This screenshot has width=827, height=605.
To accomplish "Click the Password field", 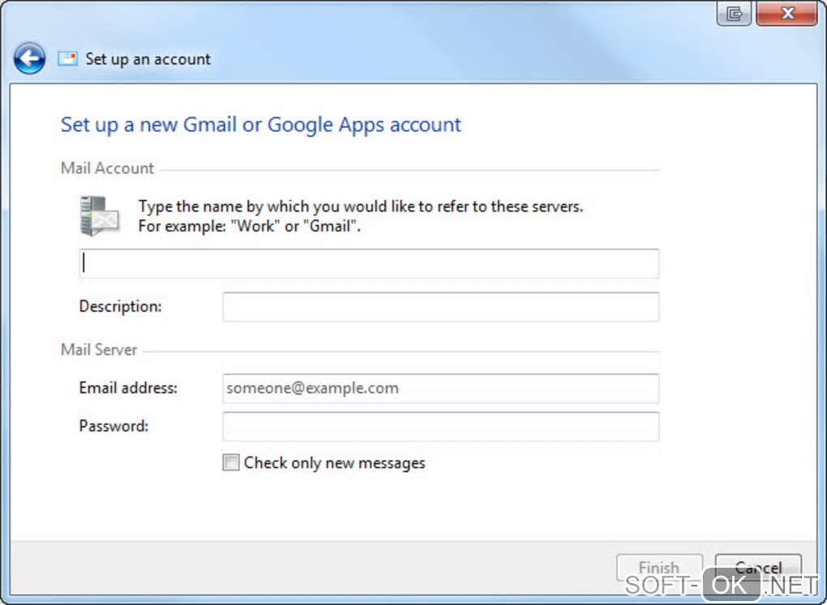I will [441, 426].
